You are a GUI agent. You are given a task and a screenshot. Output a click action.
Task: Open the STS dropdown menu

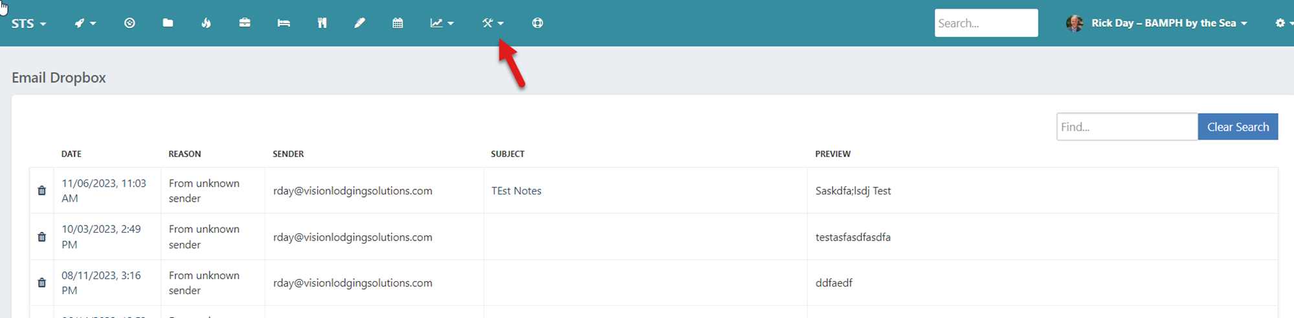click(x=28, y=23)
